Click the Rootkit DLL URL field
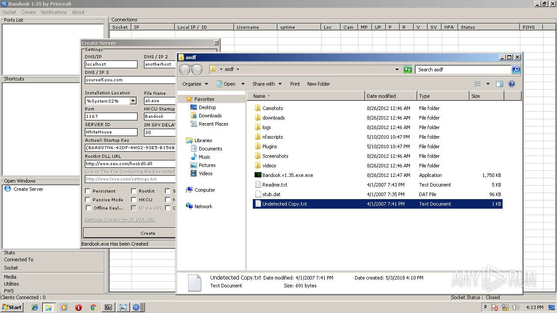Screen dimensions: 557x313 [x=130, y=164]
